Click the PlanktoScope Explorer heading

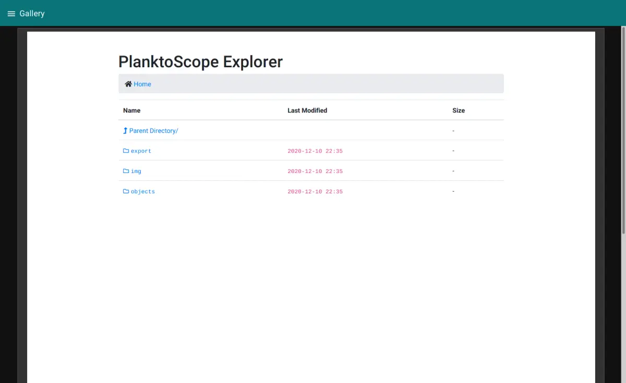tap(200, 61)
